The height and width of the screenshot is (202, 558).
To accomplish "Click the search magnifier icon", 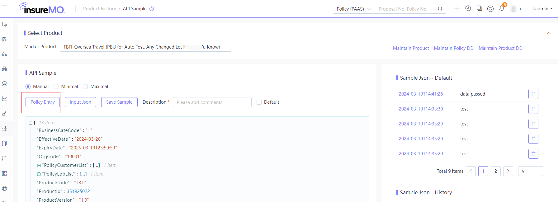I will [440, 9].
